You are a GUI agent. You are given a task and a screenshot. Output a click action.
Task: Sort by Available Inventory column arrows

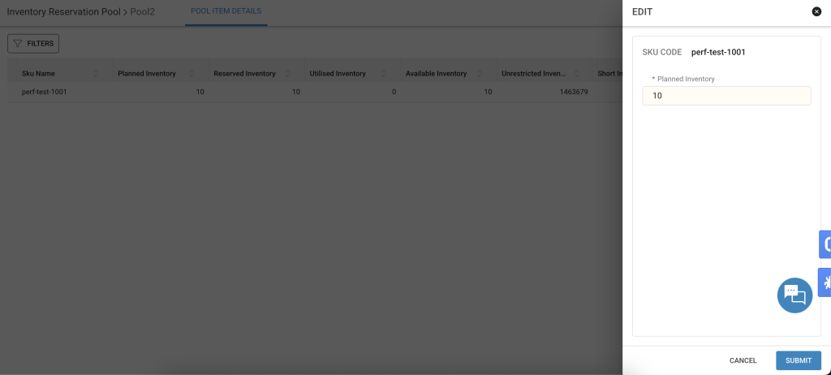click(479, 74)
